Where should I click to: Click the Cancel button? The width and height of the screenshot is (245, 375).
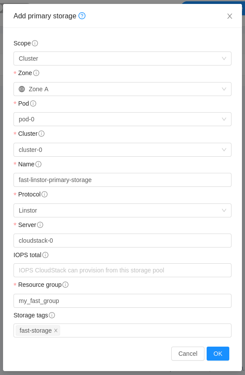[x=188, y=354]
